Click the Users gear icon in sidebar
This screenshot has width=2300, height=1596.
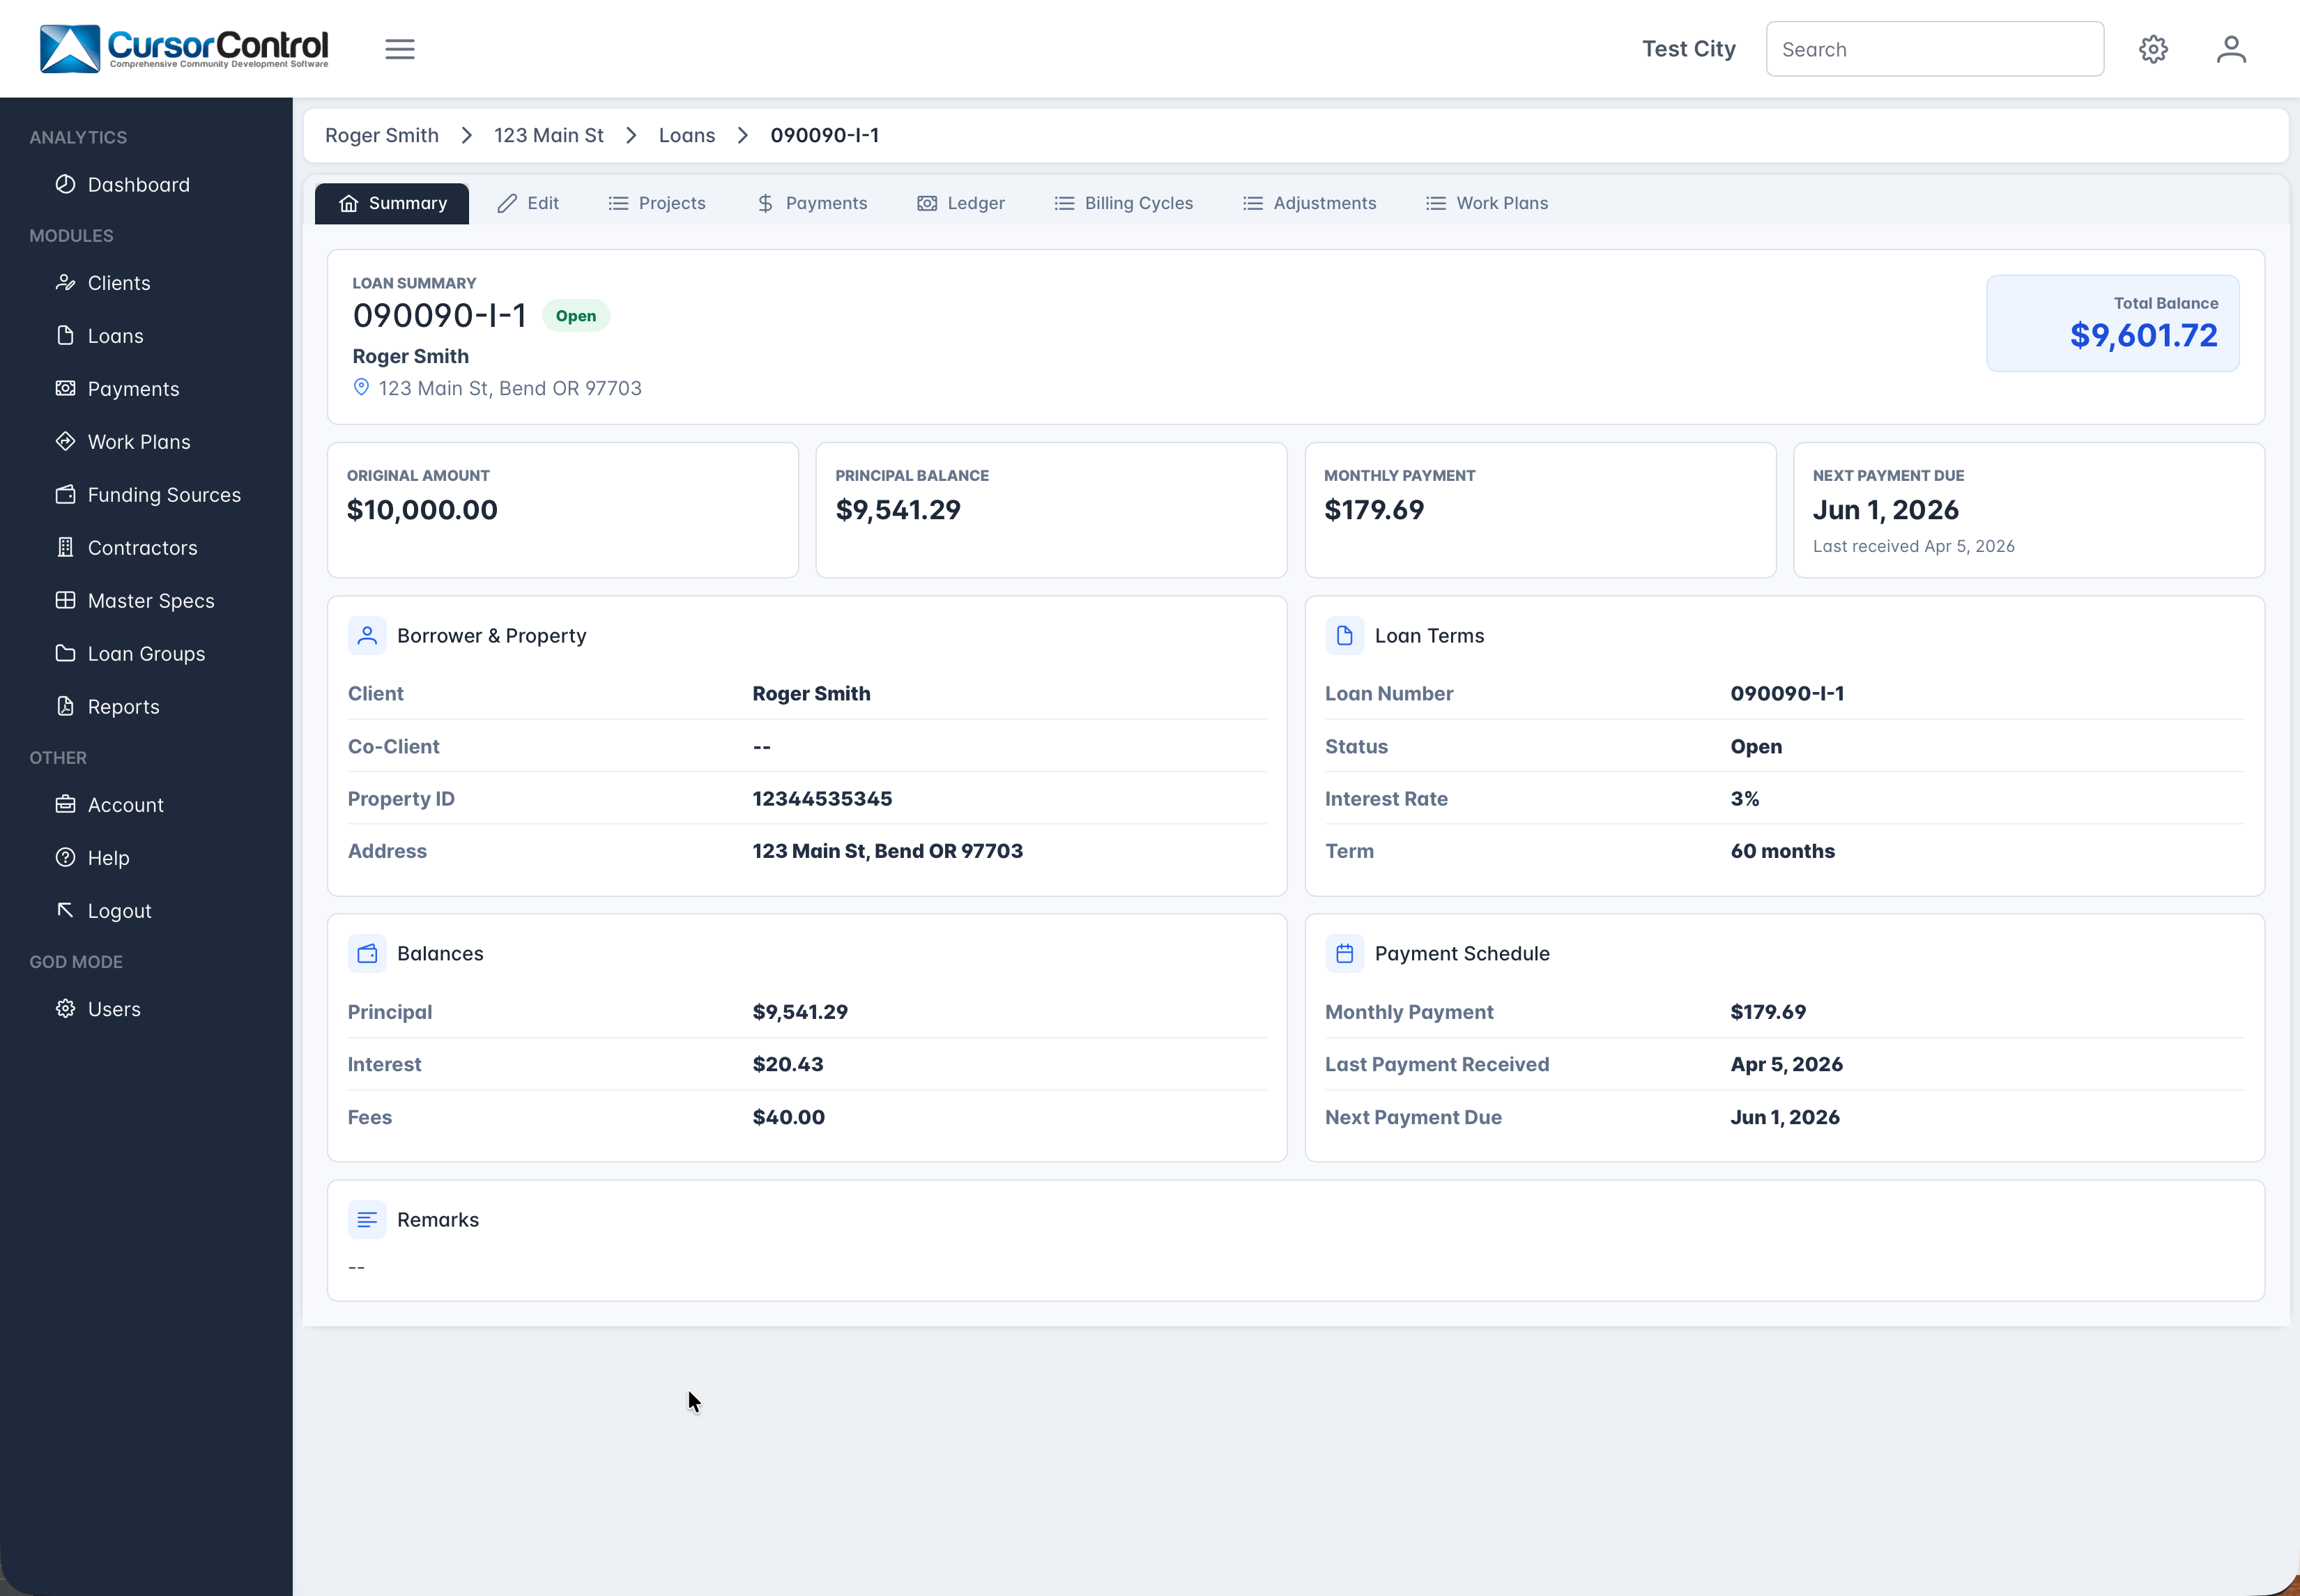tap(65, 1008)
